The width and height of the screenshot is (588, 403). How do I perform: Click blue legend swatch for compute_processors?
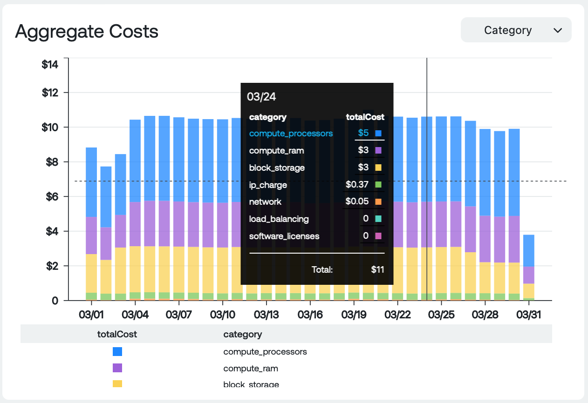(117, 352)
